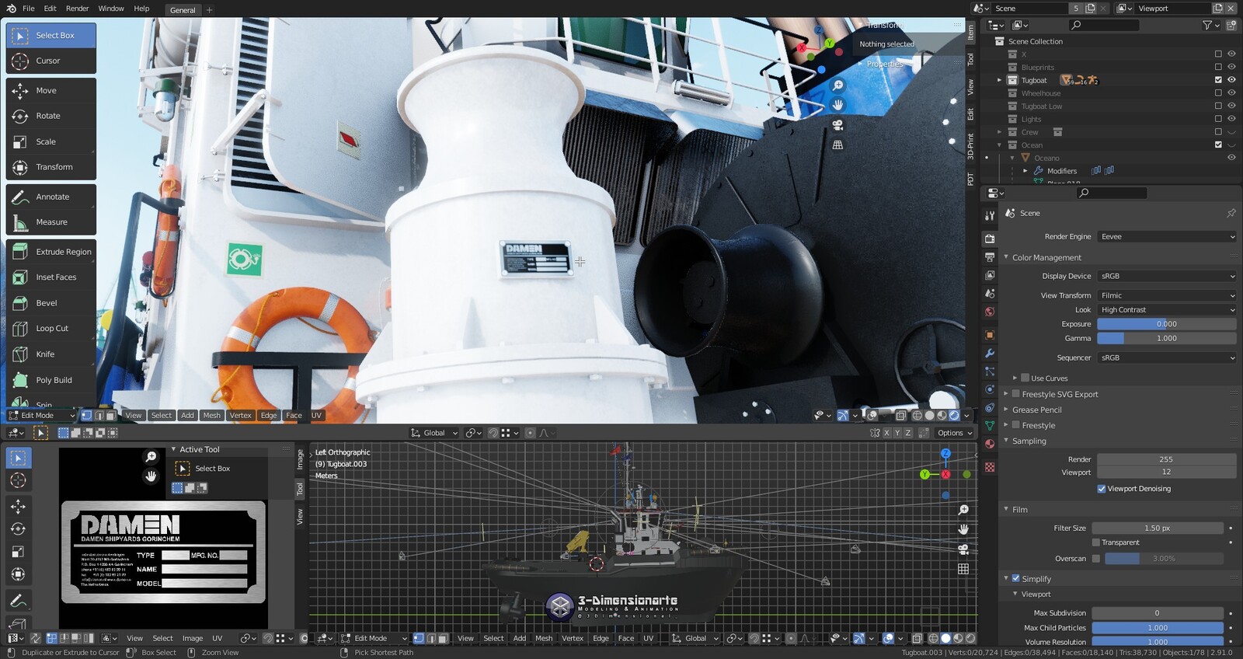Toggle camera view in main viewport
This screenshot has width=1243, height=659.
(837, 125)
